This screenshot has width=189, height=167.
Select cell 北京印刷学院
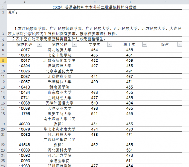[x=60, y=55]
